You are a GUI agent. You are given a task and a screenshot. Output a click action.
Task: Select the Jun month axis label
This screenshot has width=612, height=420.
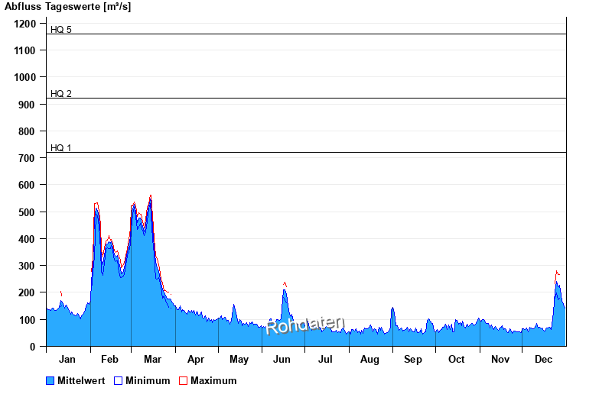(x=282, y=359)
